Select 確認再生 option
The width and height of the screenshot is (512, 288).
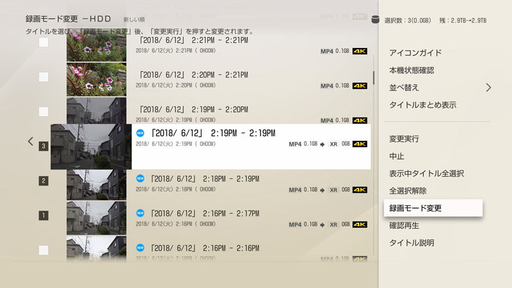[x=404, y=225]
